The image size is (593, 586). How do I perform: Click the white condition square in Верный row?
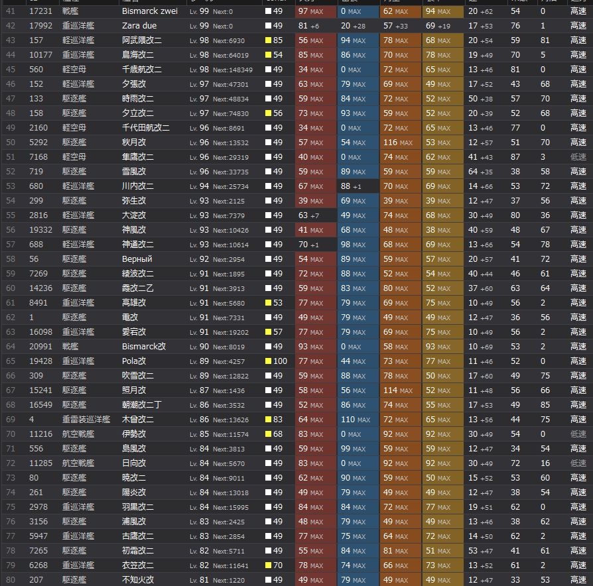(268, 259)
